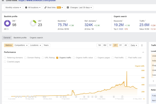This screenshot has width=156, height=104.
Task: Click the linkedin.com/pulse URL in the header
Action: click(x=37, y=1)
